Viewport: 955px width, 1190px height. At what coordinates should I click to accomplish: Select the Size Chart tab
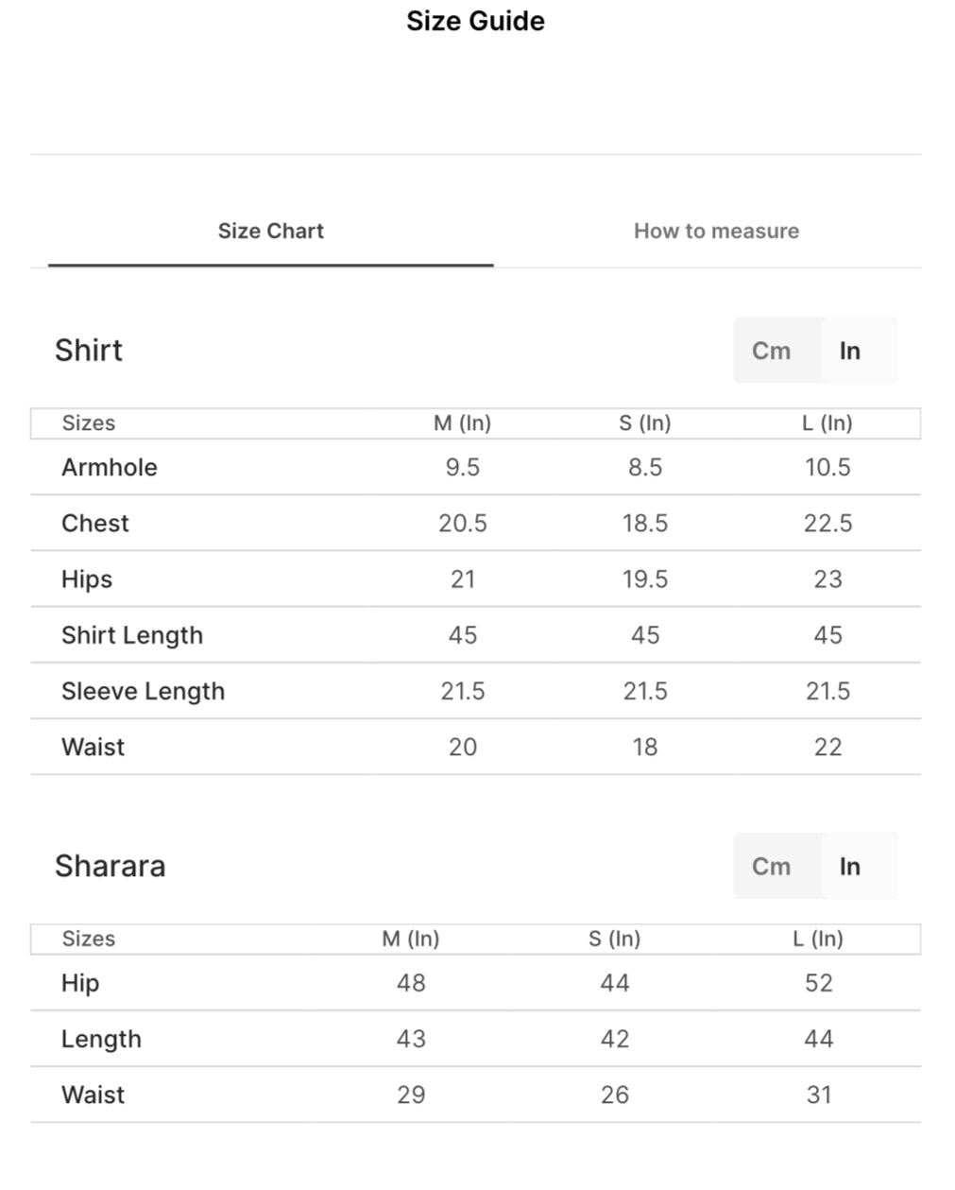click(271, 231)
